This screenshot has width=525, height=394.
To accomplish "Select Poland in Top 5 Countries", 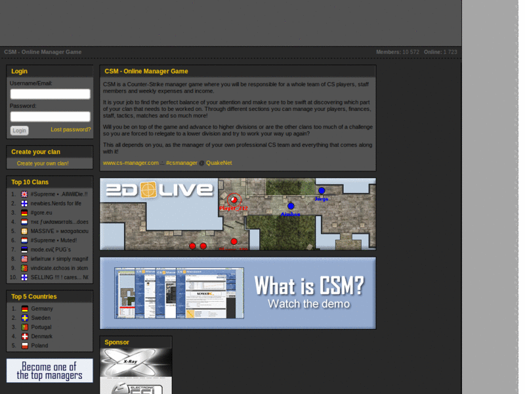I will tap(39, 345).
